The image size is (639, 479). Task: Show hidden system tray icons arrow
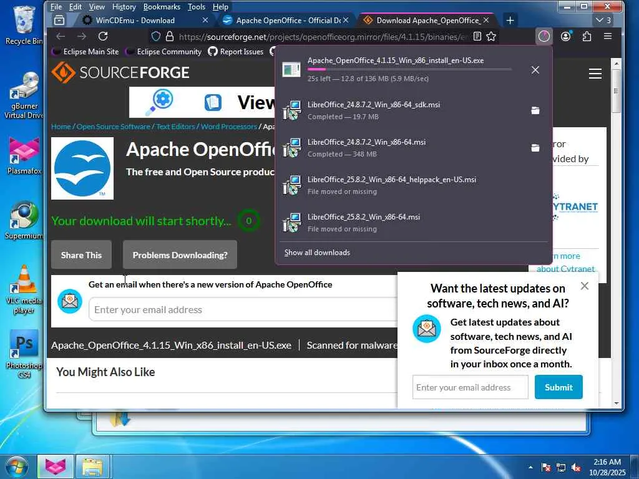point(530,467)
